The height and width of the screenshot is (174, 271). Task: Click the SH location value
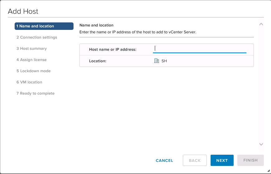(164, 61)
